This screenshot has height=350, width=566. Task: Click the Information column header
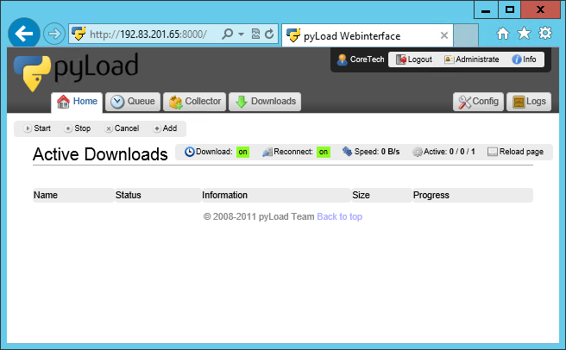click(x=276, y=195)
